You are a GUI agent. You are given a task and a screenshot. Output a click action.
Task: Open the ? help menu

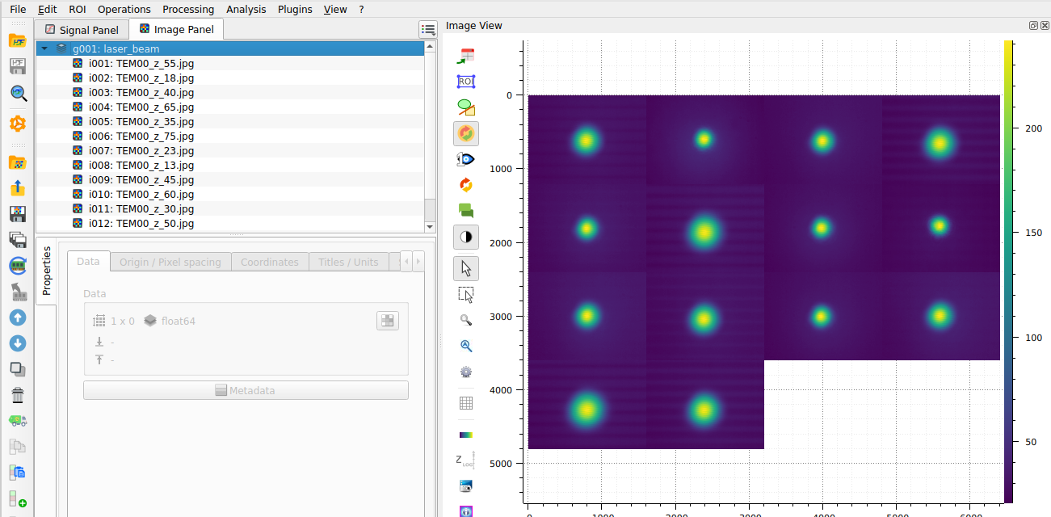[x=361, y=9]
